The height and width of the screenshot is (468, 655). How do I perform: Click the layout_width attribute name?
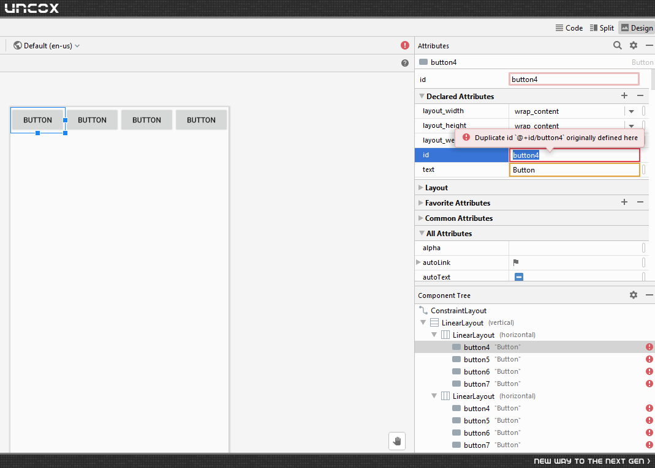[x=443, y=111]
